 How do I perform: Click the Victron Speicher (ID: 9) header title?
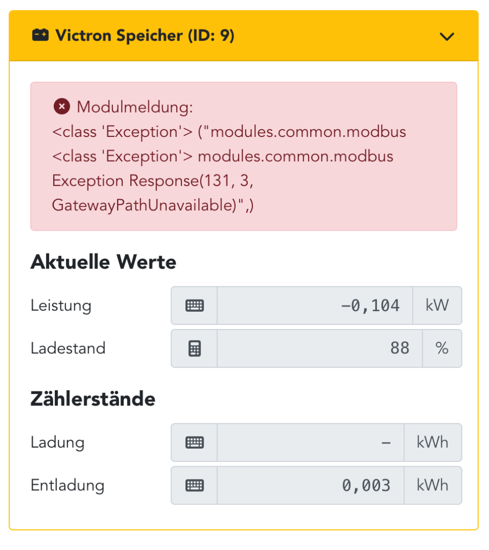(x=144, y=36)
